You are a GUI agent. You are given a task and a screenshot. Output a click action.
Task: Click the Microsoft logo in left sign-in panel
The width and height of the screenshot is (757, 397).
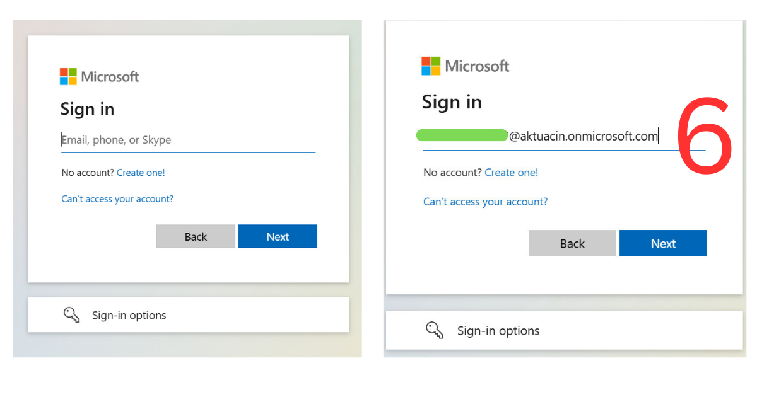99,77
